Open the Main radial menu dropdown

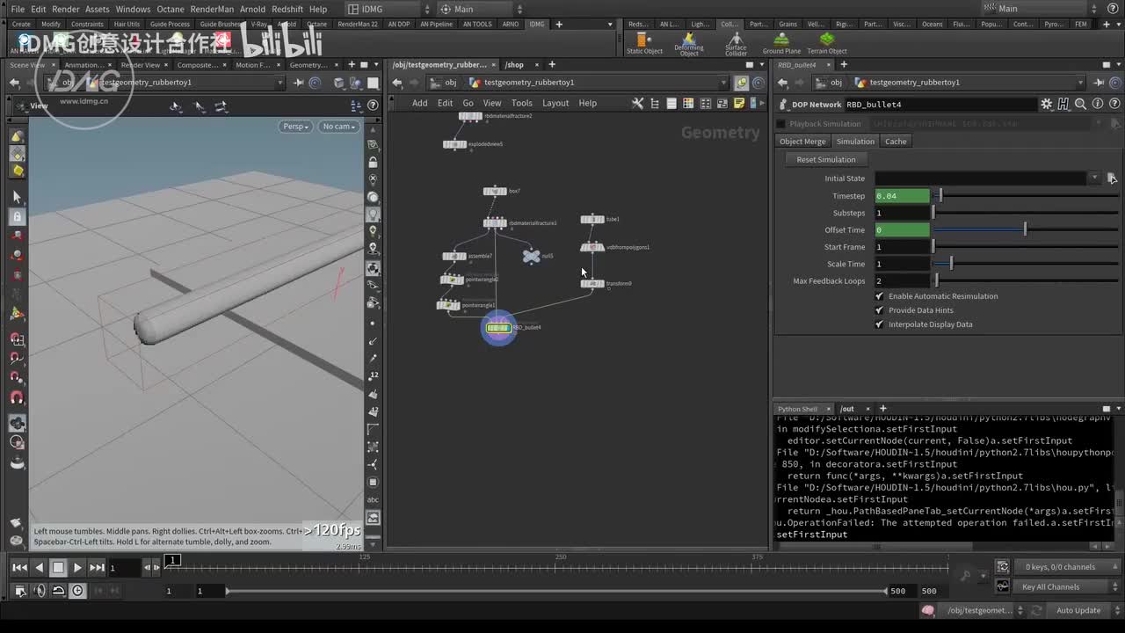coord(481,9)
